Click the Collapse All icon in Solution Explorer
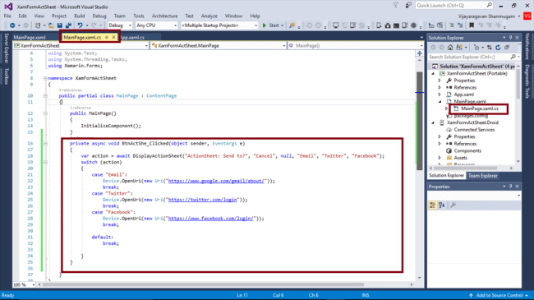534x300 pixels. 507,48
